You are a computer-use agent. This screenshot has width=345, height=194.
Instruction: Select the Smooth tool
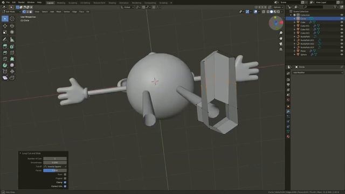click(x=12, y=65)
